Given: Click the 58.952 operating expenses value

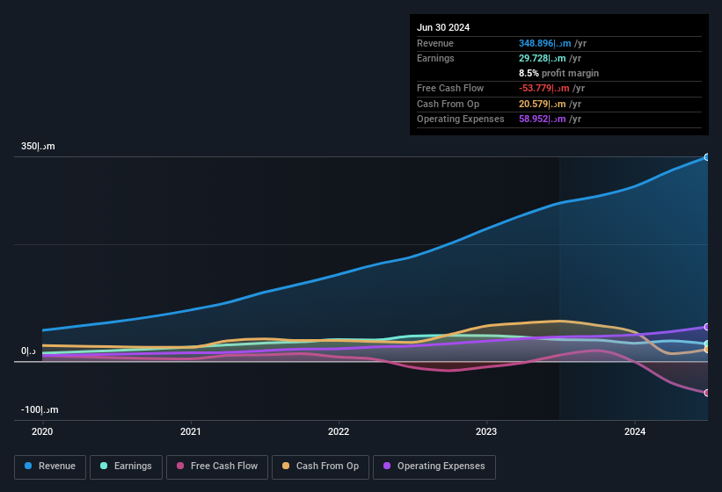Looking at the screenshot, I should [x=543, y=119].
